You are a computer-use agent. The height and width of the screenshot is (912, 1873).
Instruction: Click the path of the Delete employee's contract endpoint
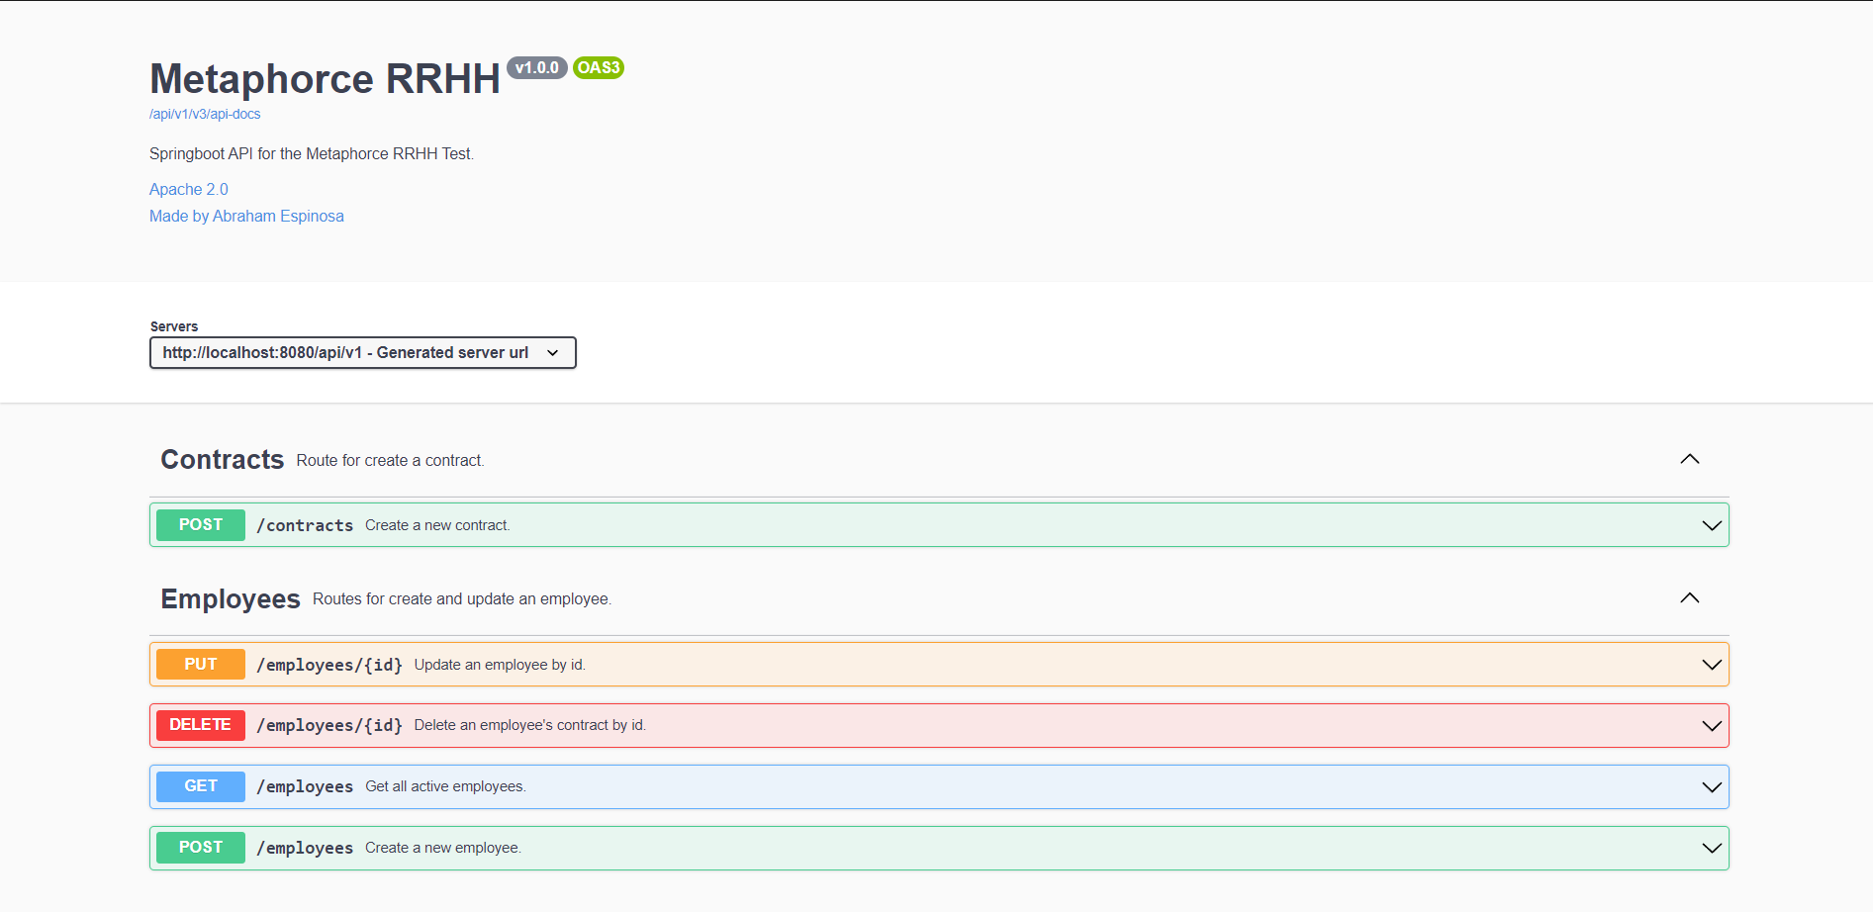329,725
